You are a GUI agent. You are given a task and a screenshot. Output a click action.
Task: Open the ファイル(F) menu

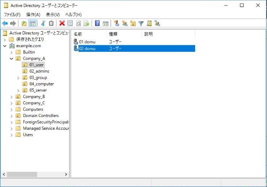pos(12,15)
